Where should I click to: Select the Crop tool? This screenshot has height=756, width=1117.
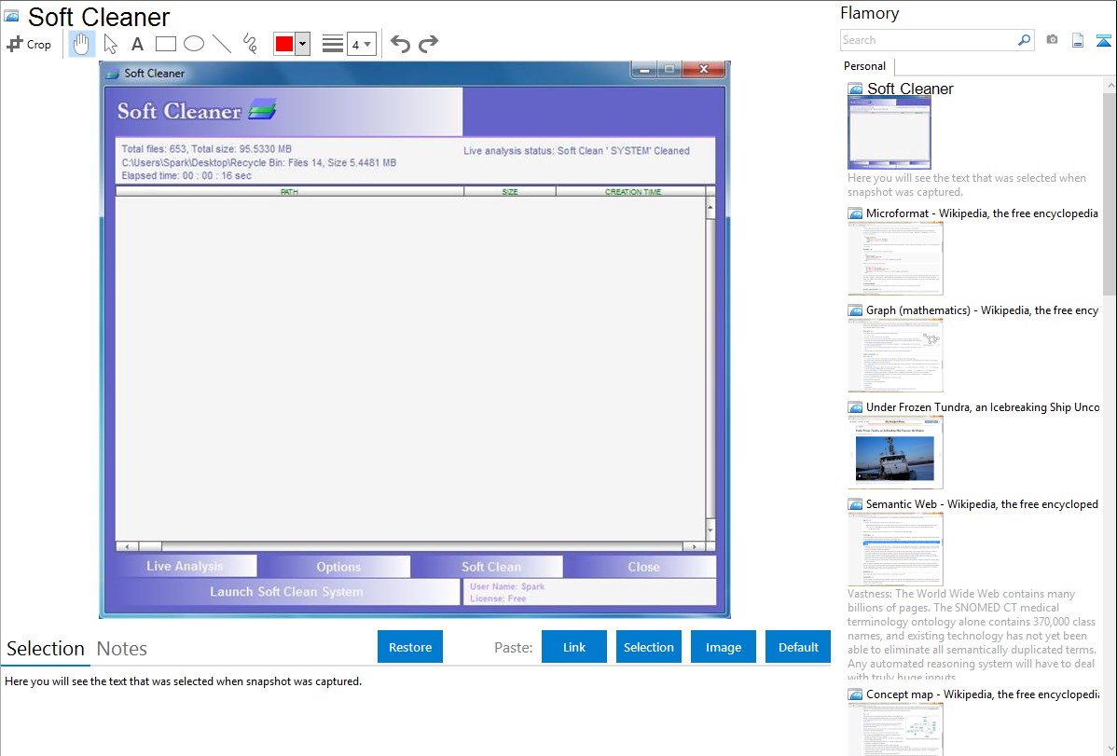pyautogui.click(x=29, y=44)
